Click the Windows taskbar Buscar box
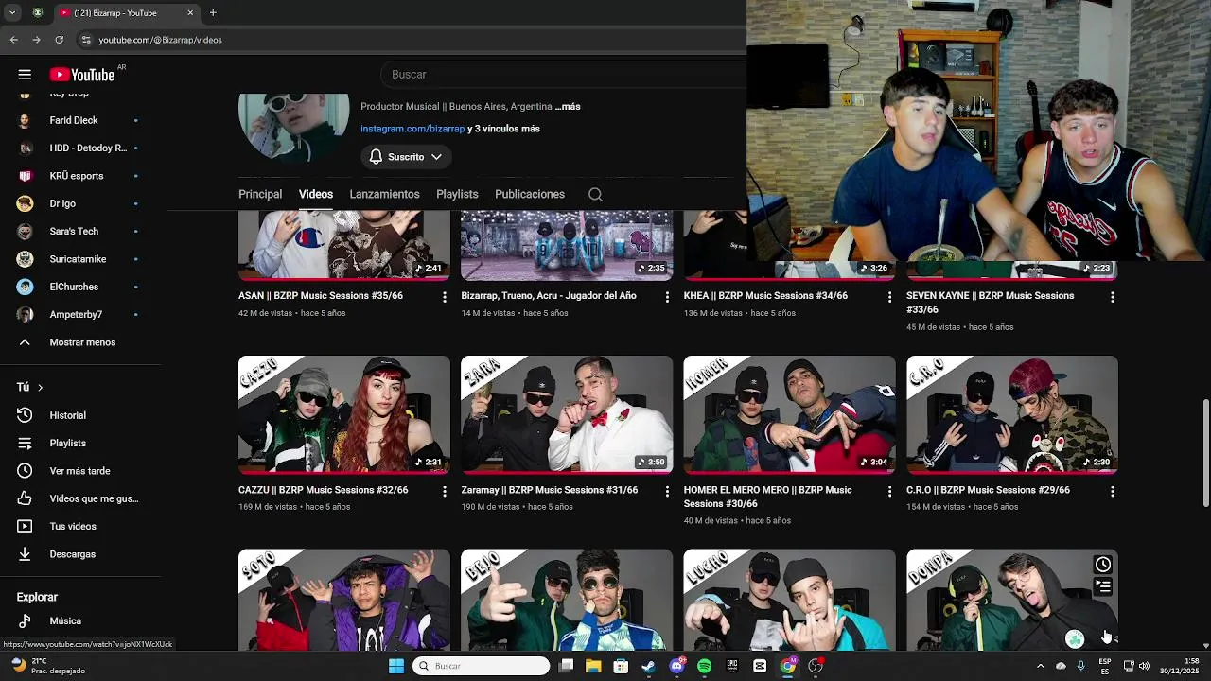Image resolution: width=1211 pixels, height=681 pixels. coord(483,666)
